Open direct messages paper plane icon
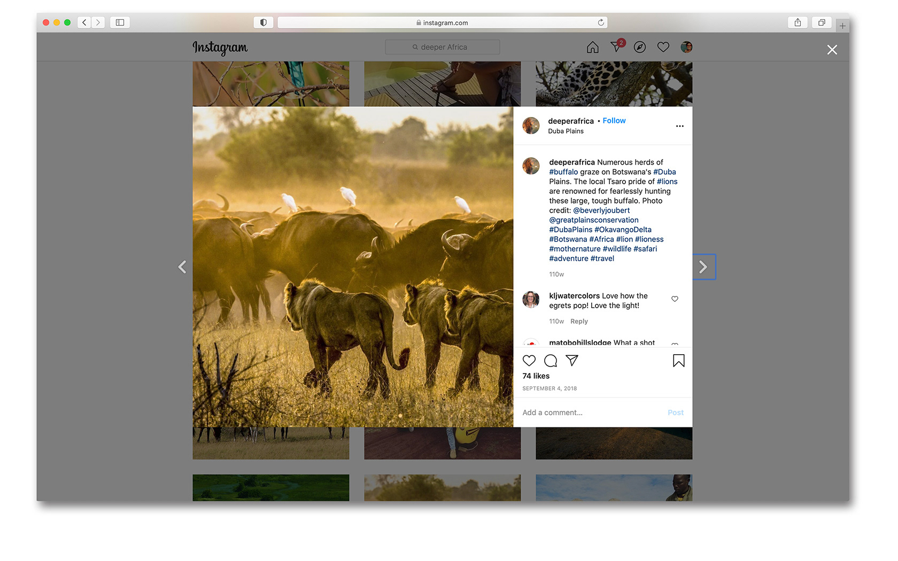 pyautogui.click(x=616, y=47)
